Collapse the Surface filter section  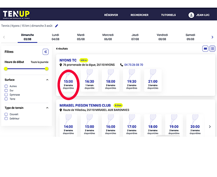[x=47, y=80]
